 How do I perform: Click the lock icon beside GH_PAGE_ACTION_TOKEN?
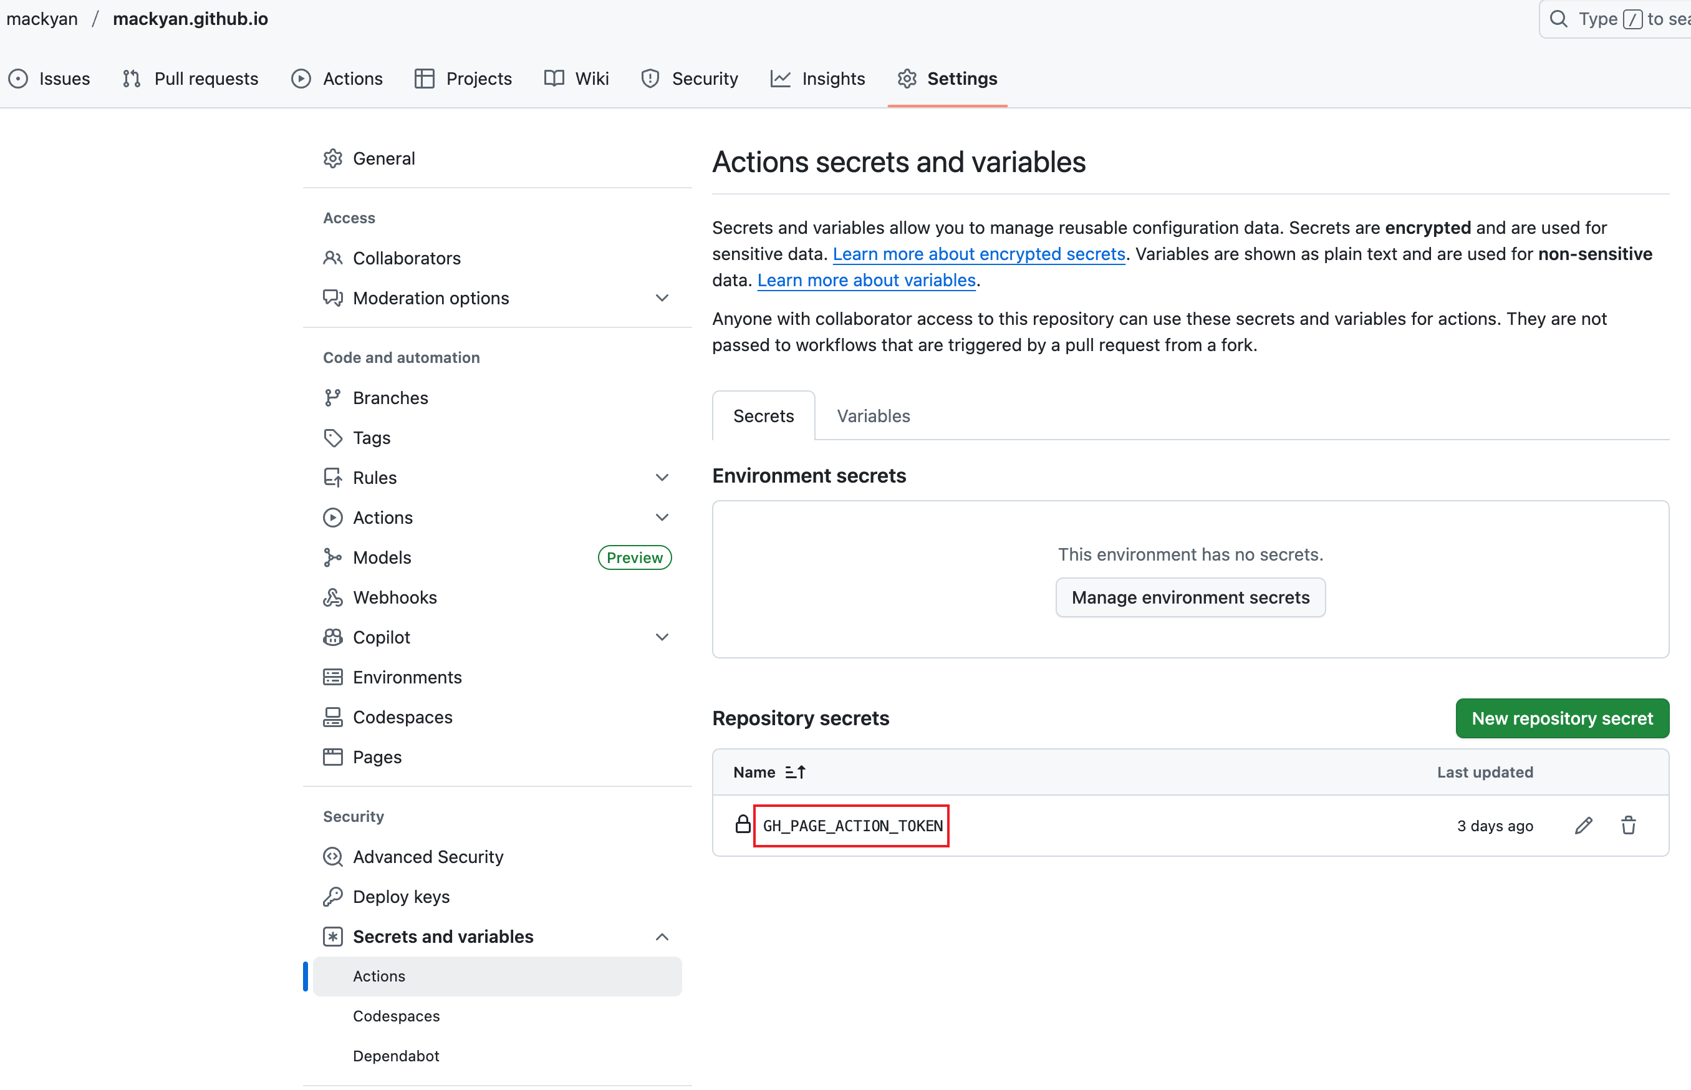742,824
